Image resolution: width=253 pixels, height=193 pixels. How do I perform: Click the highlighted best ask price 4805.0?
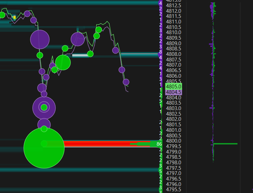pyautogui.click(x=174, y=87)
